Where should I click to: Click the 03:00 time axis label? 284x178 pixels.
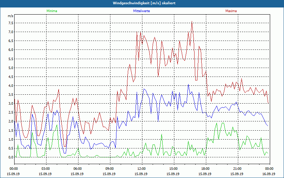[x=47, y=169]
